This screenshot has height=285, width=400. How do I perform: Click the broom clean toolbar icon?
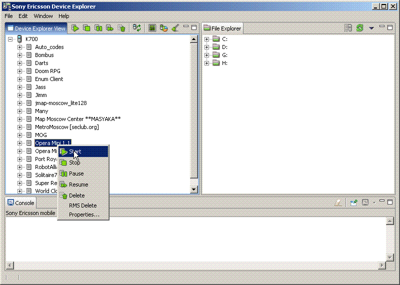[175, 28]
